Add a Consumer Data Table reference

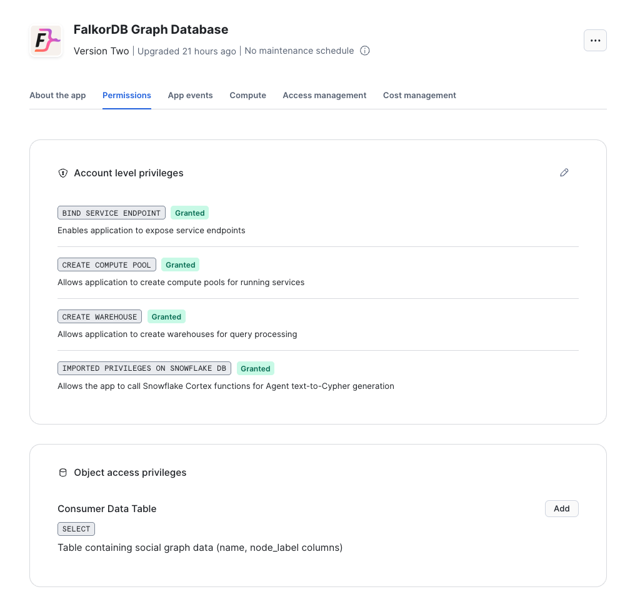[562, 508]
